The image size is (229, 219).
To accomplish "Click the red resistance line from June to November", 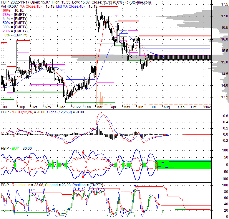I will click(175, 36).
